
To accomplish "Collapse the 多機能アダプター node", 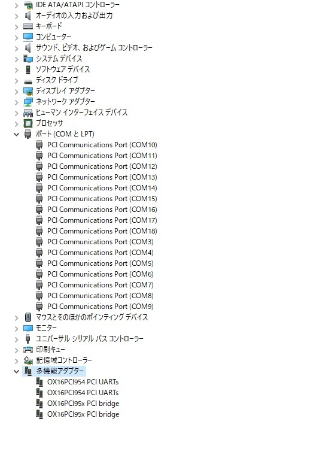I will point(16,371).
